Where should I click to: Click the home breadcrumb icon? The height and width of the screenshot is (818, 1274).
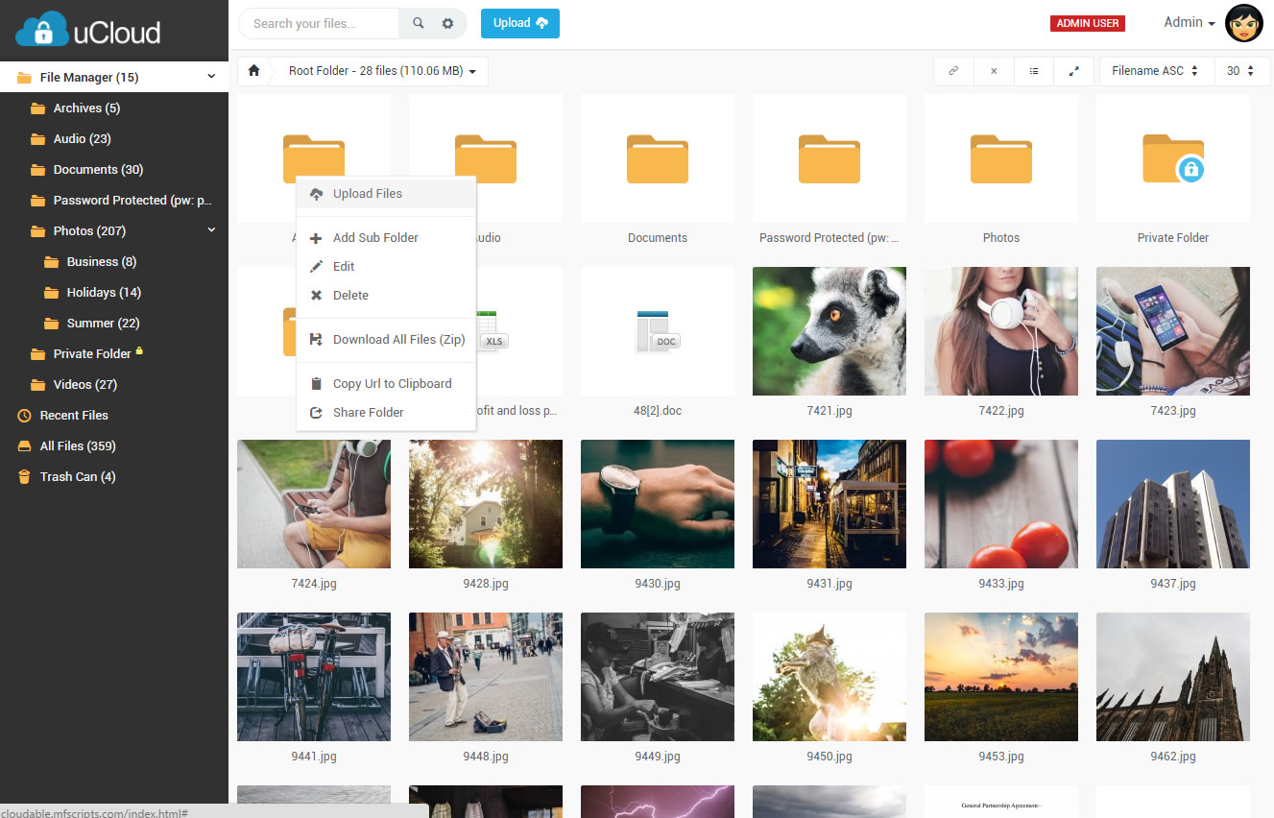pyautogui.click(x=252, y=70)
